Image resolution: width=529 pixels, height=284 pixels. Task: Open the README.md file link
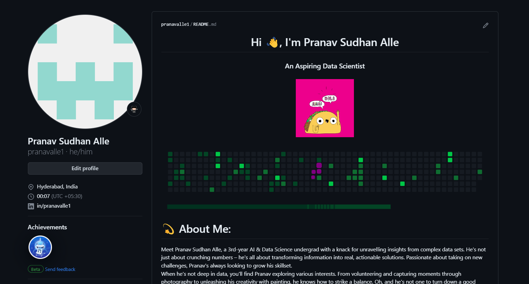[x=205, y=24]
